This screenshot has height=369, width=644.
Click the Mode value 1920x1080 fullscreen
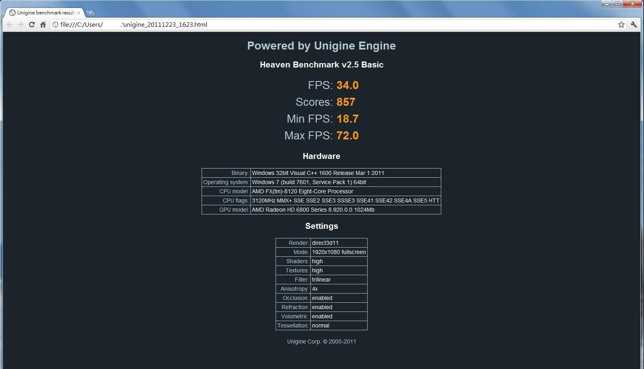(339, 252)
